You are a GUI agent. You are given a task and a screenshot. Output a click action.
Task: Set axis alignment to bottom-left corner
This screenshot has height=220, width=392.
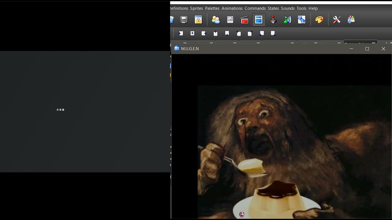[x=262, y=33]
